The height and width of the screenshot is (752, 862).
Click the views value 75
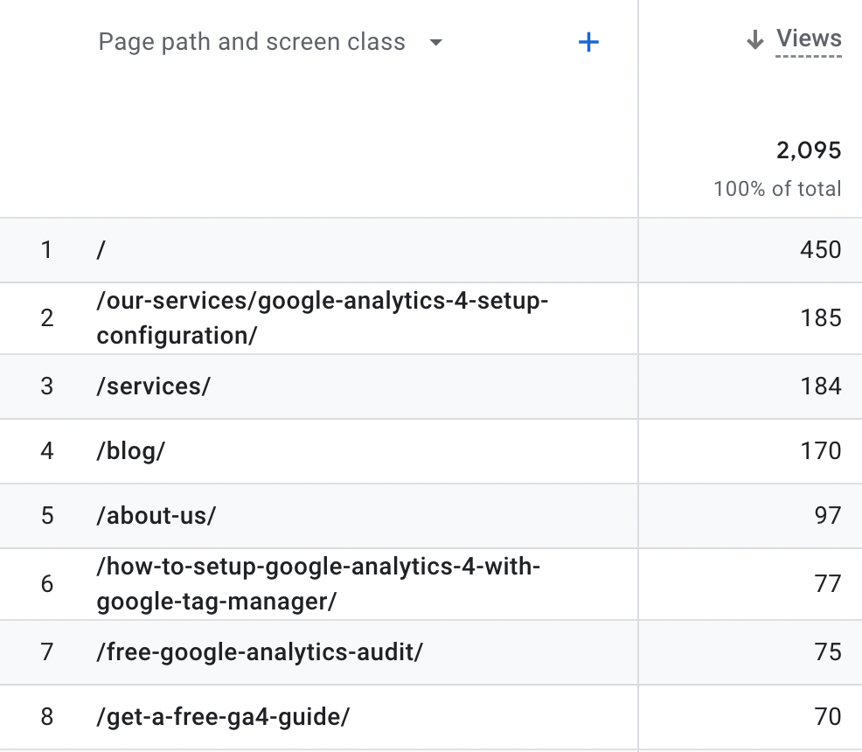(x=828, y=652)
